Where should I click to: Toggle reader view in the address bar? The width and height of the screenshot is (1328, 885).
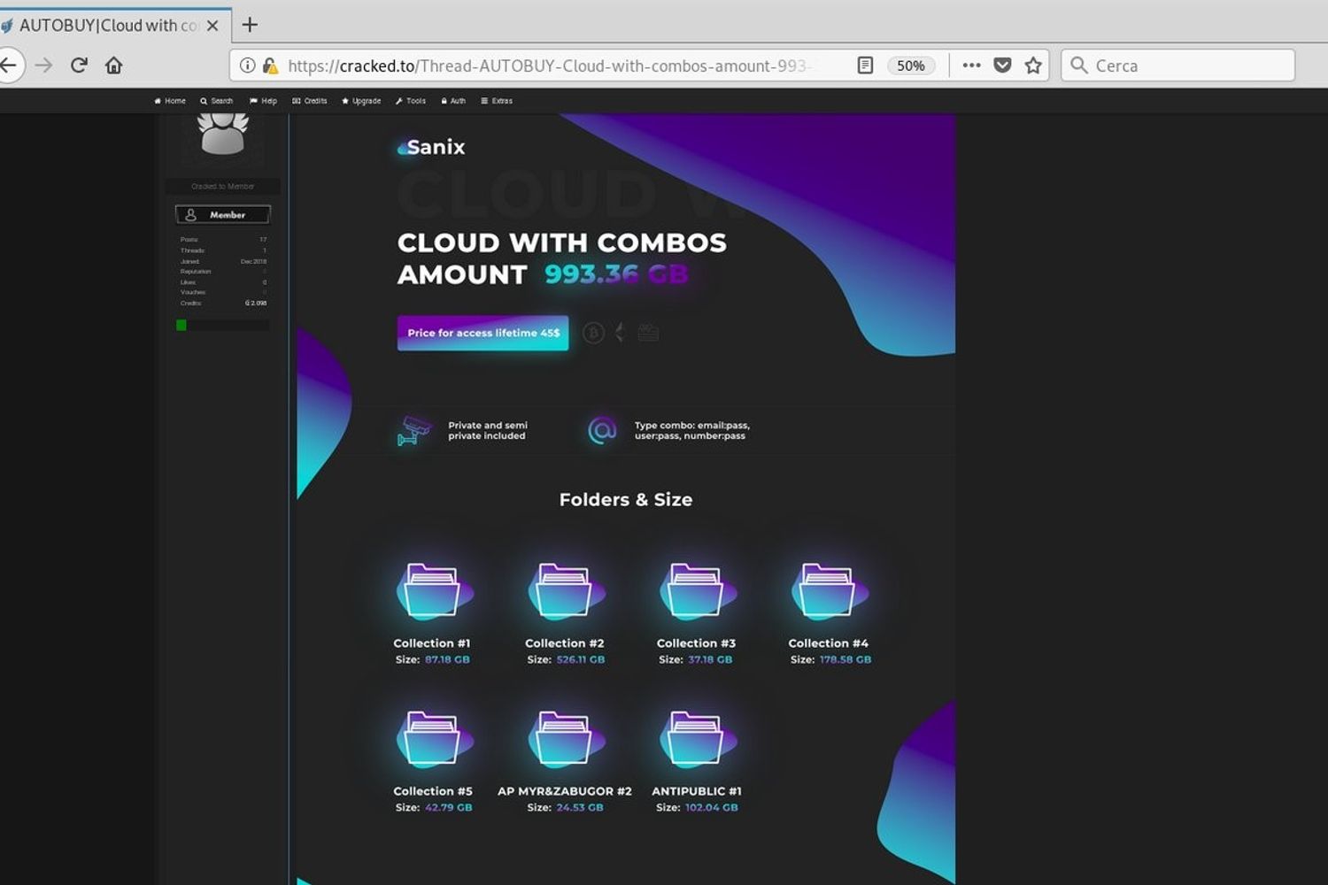point(865,65)
